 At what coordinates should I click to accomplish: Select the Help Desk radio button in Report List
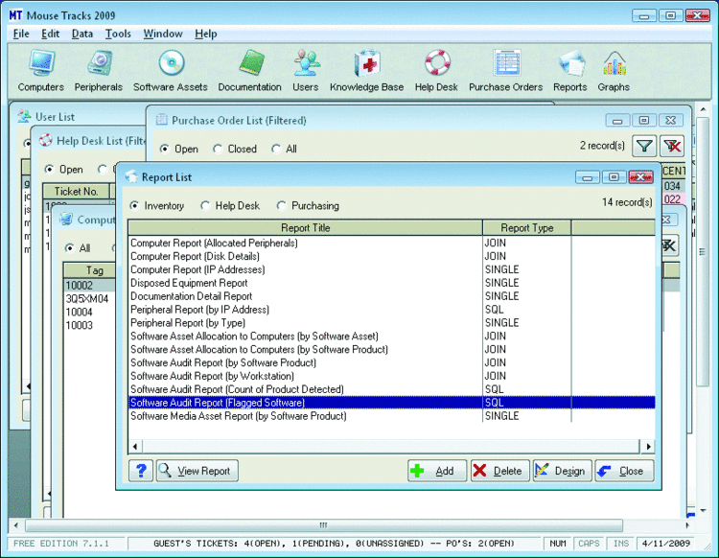204,205
